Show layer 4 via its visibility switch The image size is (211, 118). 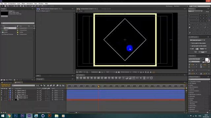(1, 96)
